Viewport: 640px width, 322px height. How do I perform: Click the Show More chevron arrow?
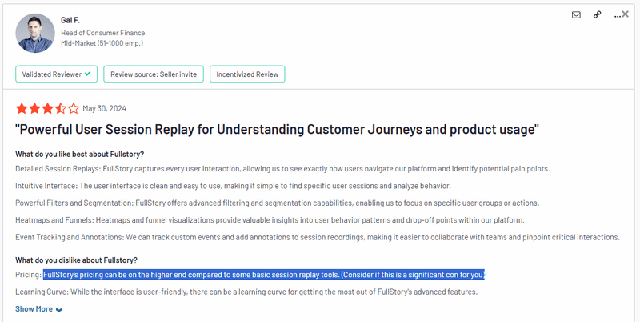[x=59, y=309]
